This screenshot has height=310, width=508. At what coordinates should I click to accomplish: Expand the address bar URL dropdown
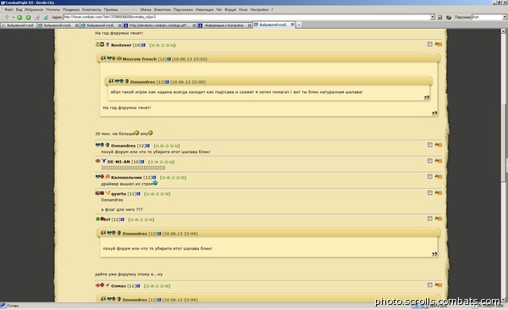[433, 17]
